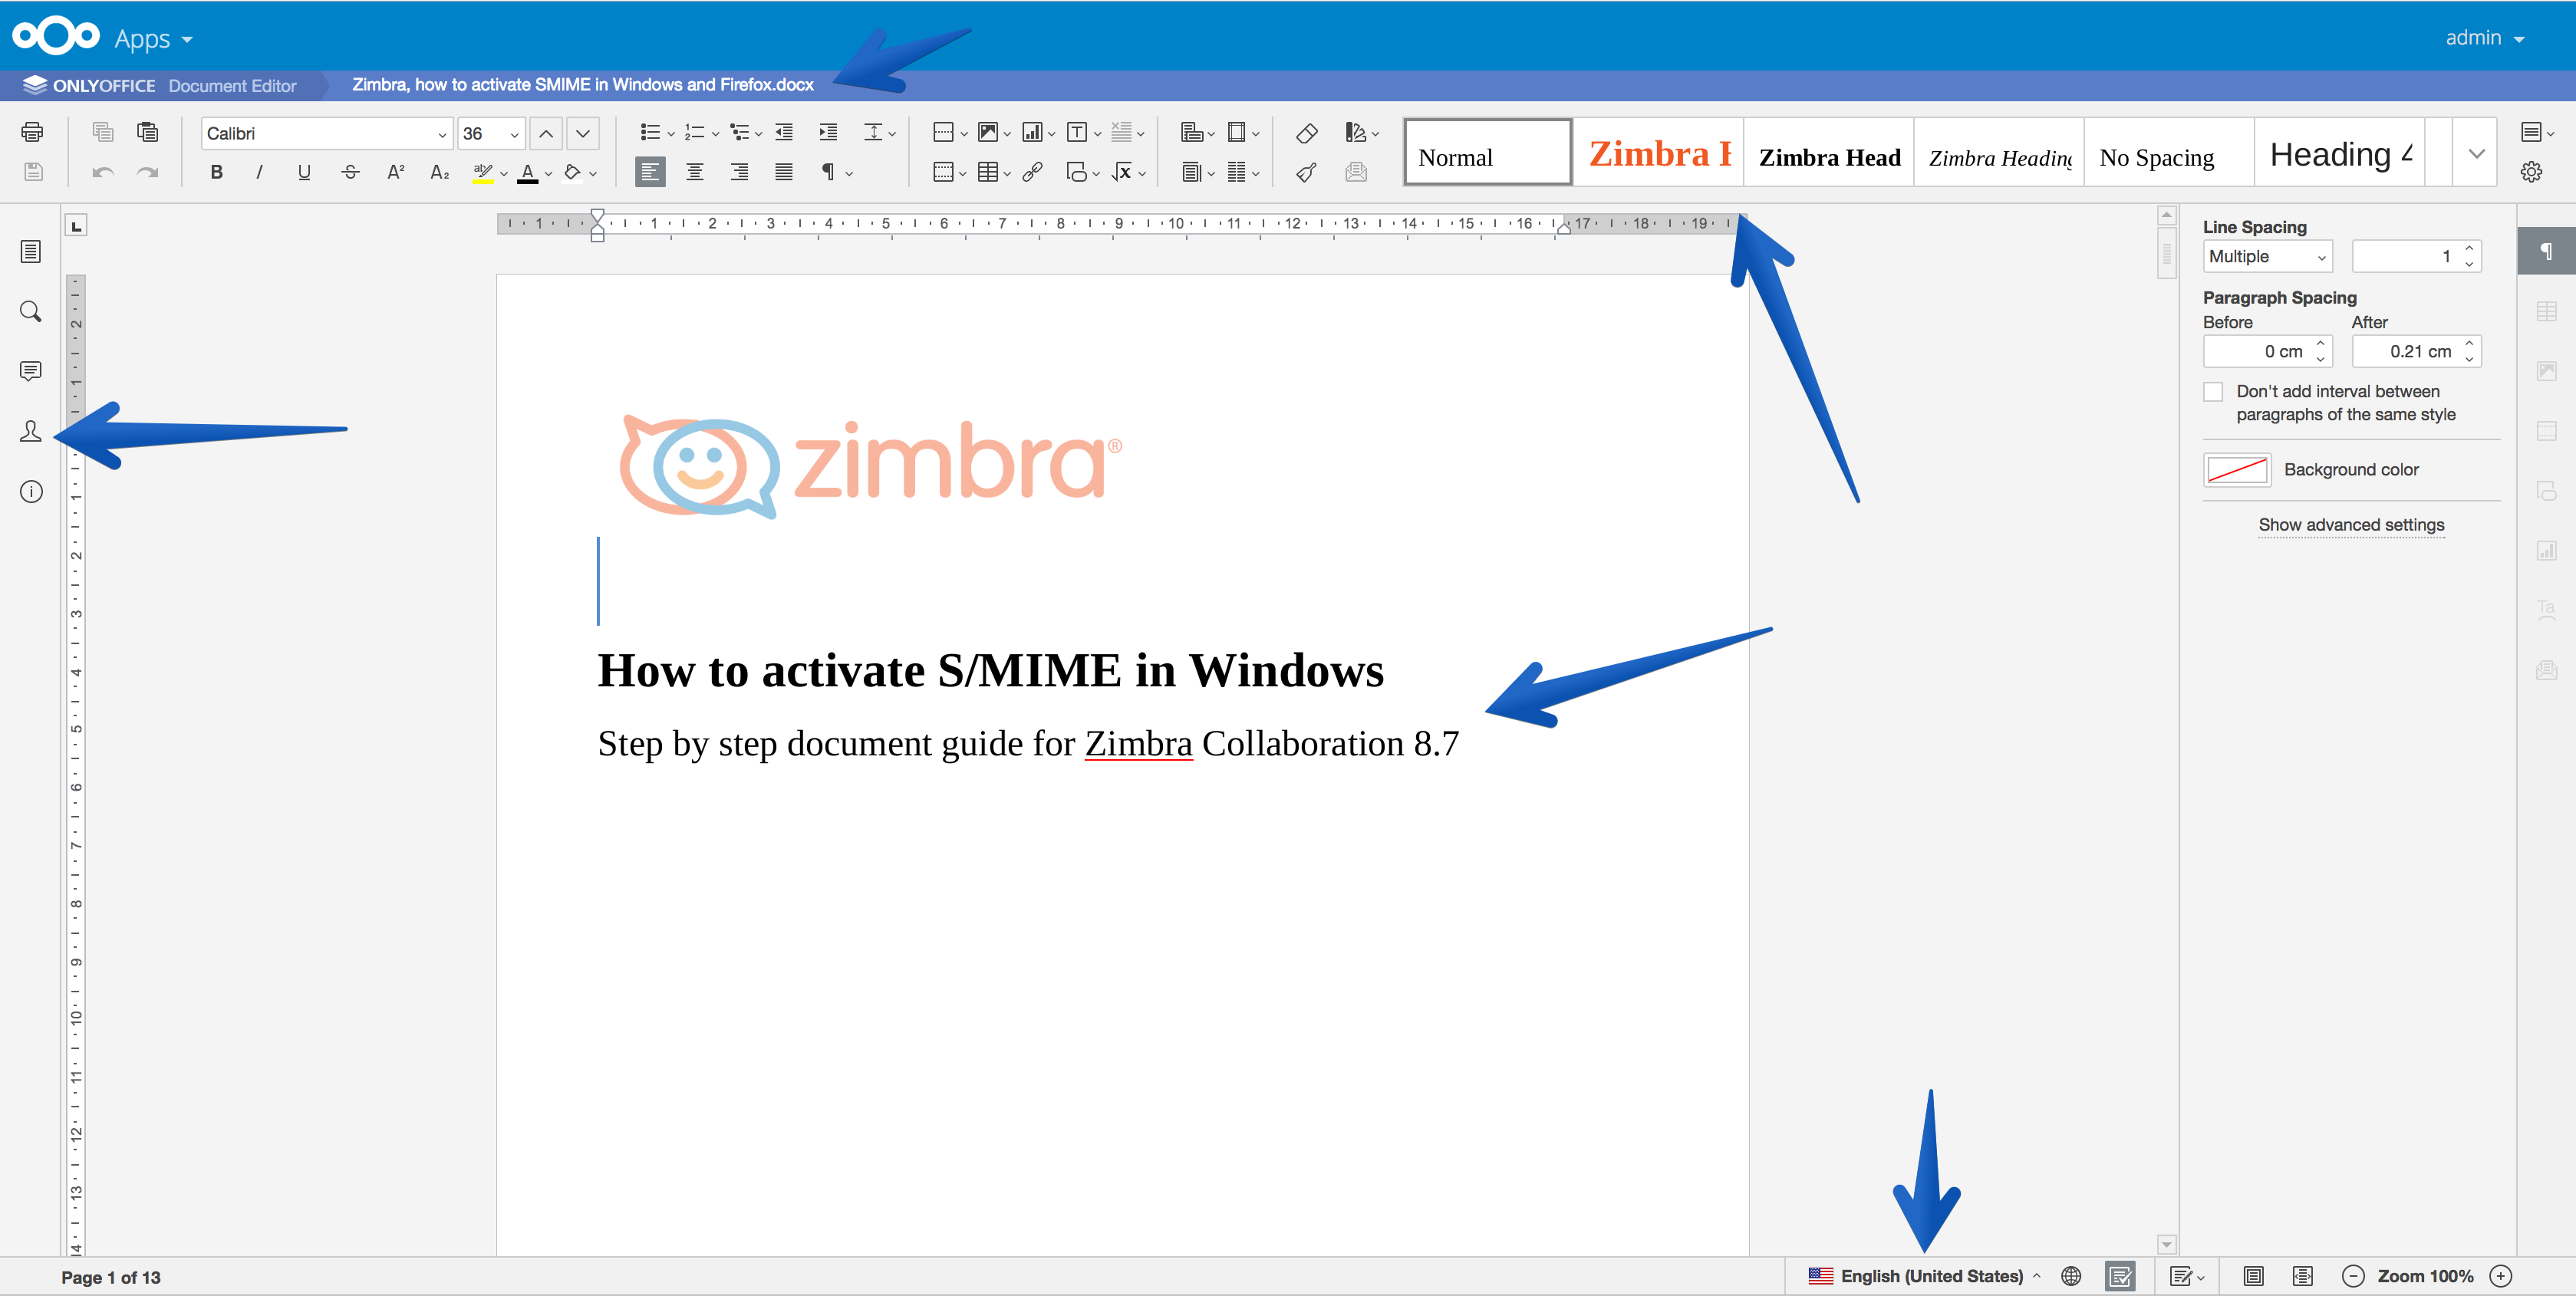The width and height of the screenshot is (2576, 1296).
Task: Click the globe document language icon
Action: [x=2071, y=1276]
